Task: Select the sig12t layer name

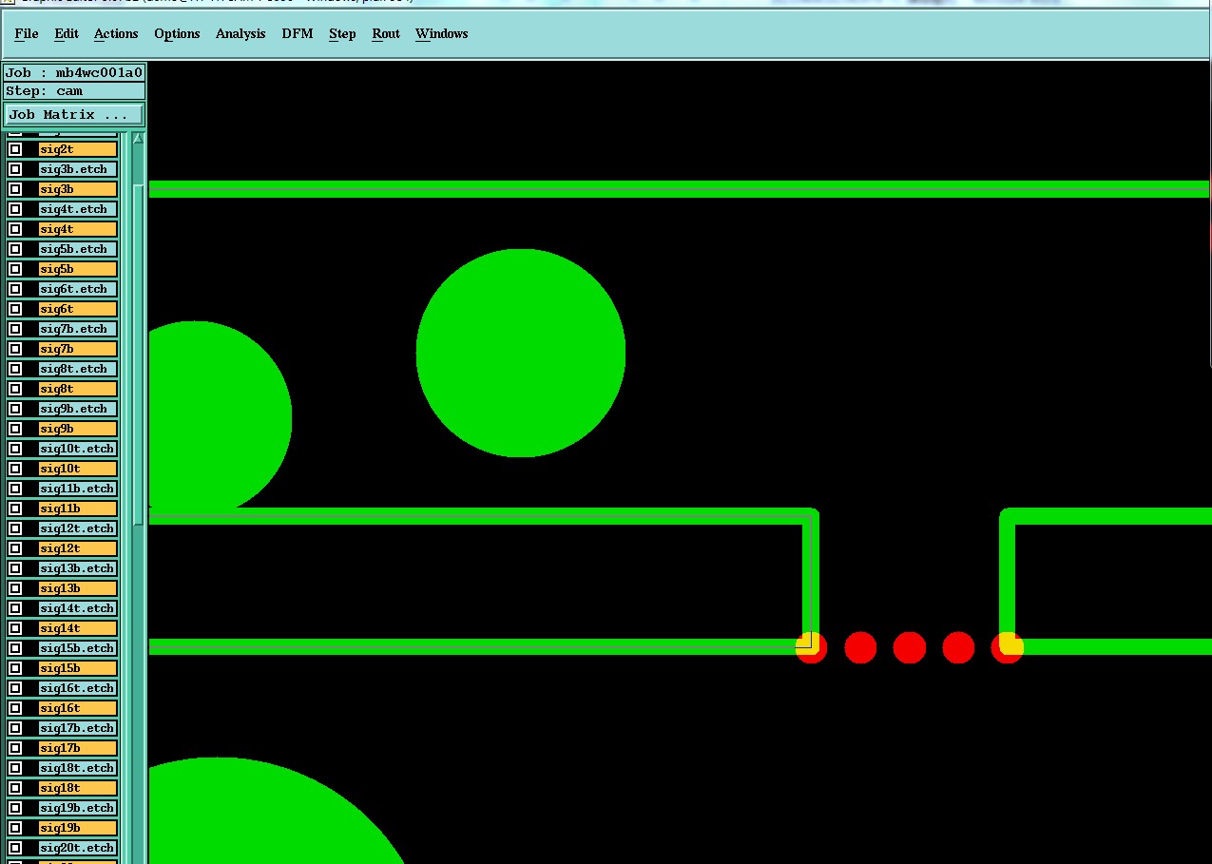Action: pyautogui.click(x=78, y=548)
